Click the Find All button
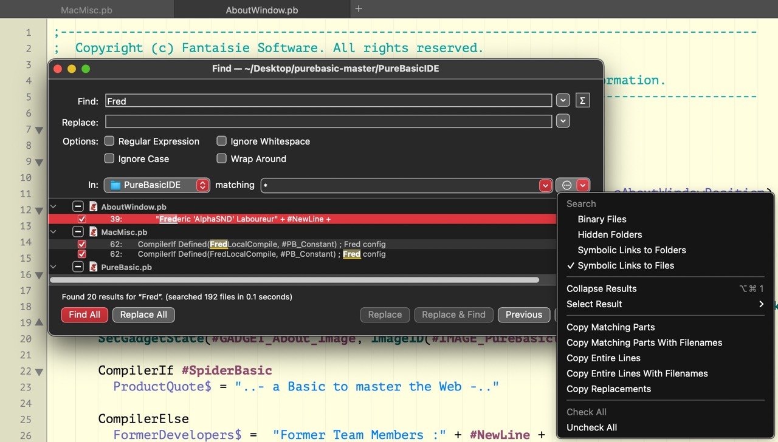This screenshot has height=442, width=778. 84,314
